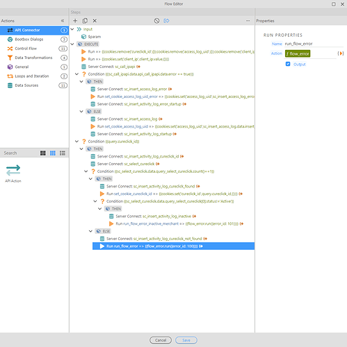The width and height of the screenshot is (347, 347).
Task: Click the blue output toggle toolbar icon
Action: point(166,21)
